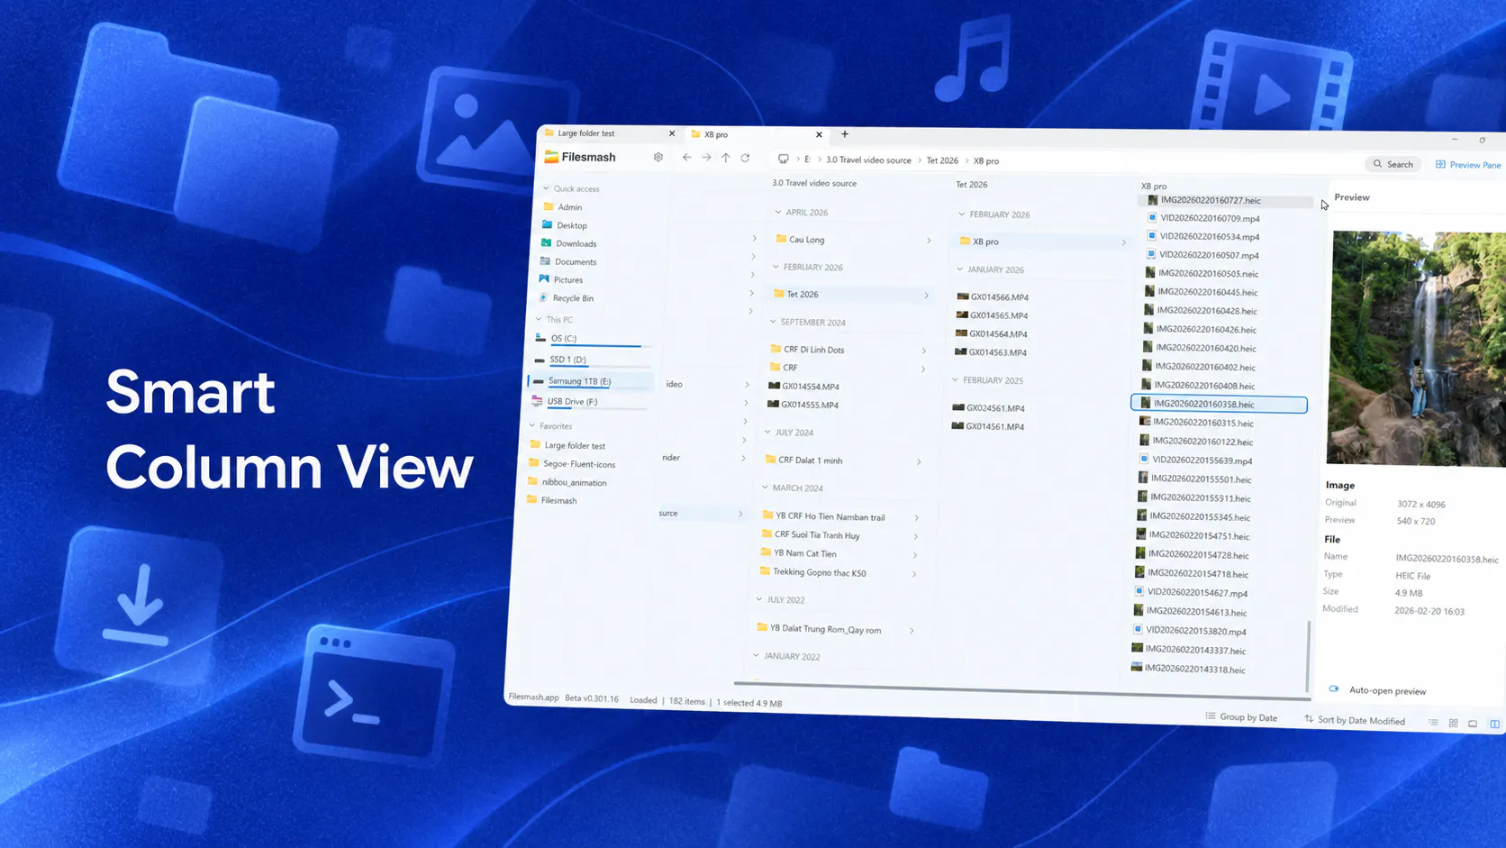Screen dimensions: 1506x848
Task: Refresh the current folder
Action: pyautogui.click(x=746, y=158)
